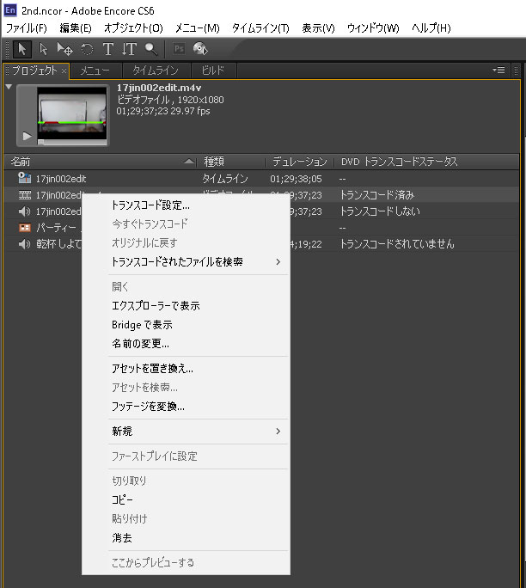
Task: Expand the トランスコードされたファイルを検索 submenu
Action: coord(278,261)
